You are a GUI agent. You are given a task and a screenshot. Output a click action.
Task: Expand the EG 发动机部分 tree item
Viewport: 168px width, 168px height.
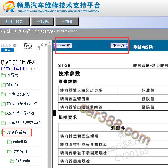pyautogui.click(x=18, y=94)
